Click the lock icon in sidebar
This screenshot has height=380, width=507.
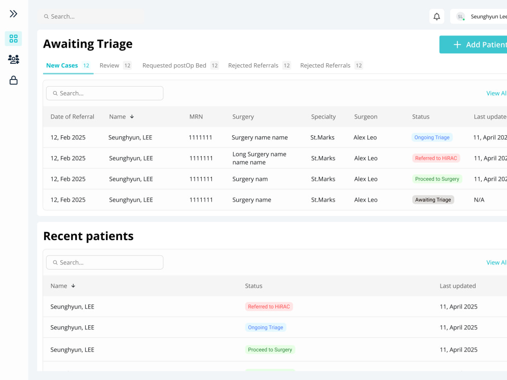click(x=13, y=80)
